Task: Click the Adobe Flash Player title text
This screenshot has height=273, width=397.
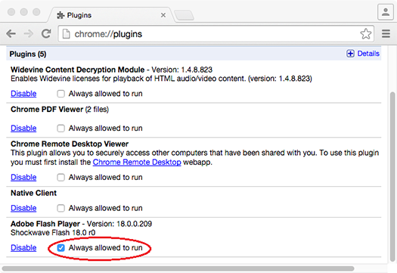Action: coord(45,224)
